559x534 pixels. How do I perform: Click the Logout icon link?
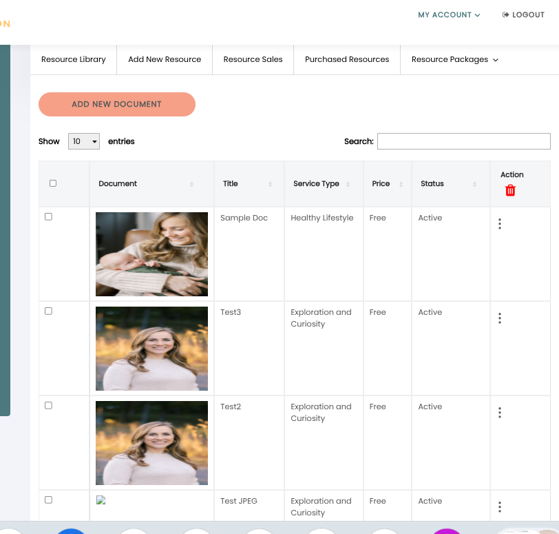click(x=523, y=14)
